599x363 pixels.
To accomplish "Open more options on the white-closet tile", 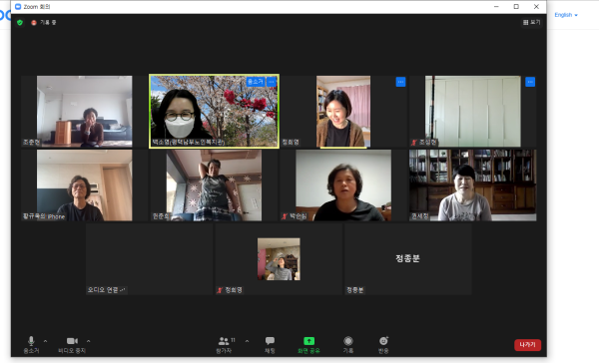I will coord(530,82).
